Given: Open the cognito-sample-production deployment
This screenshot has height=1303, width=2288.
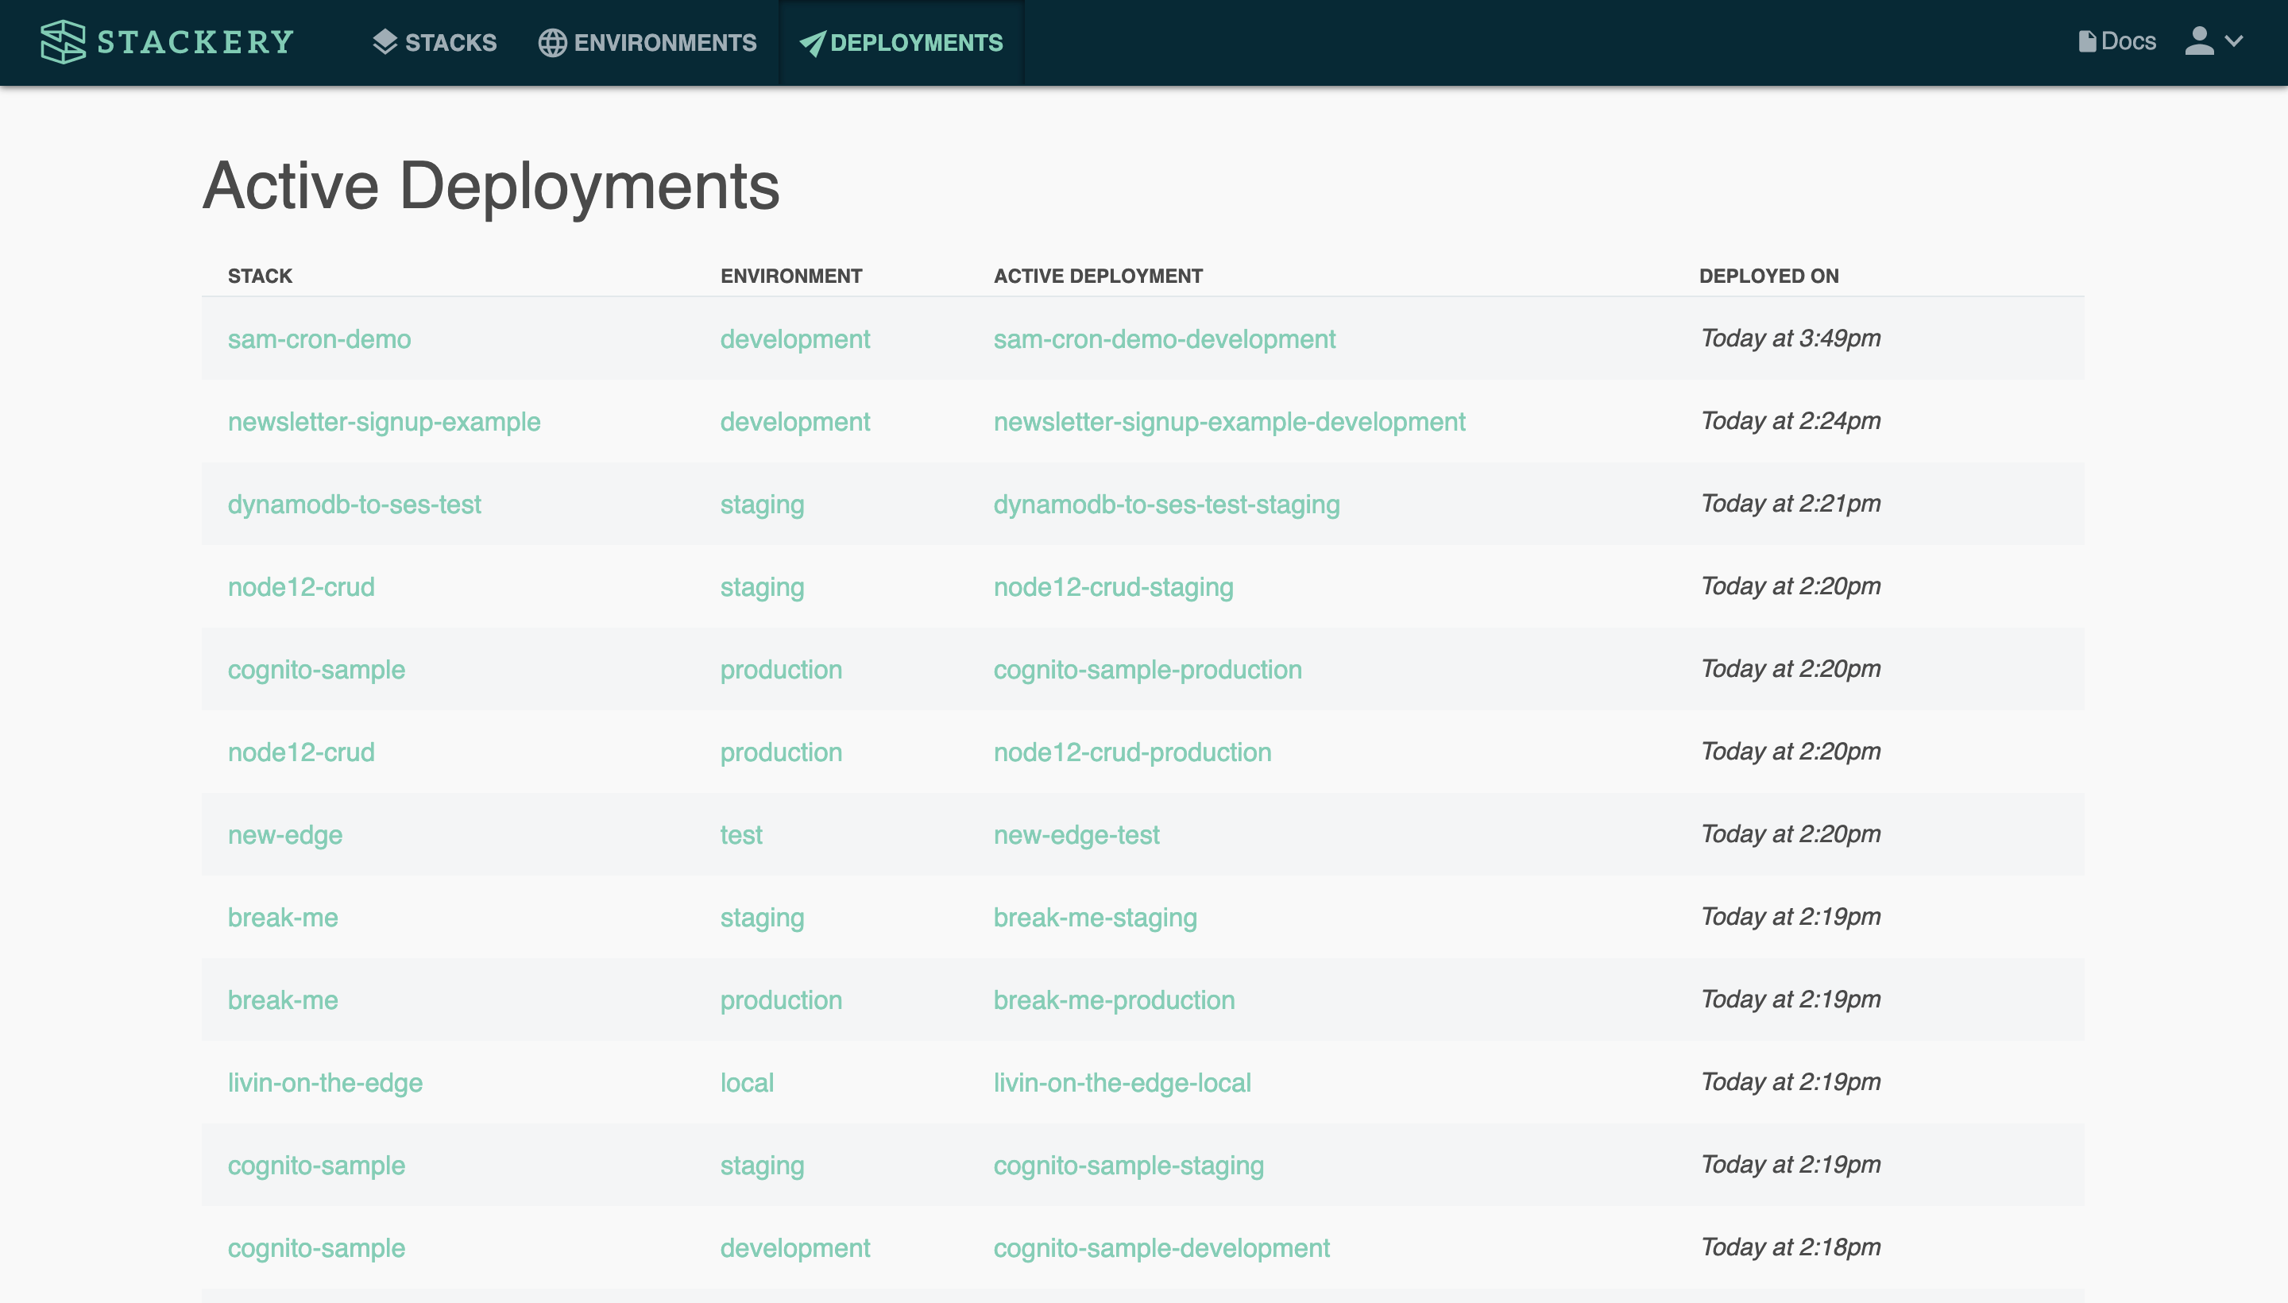Looking at the screenshot, I should pos(1147,670).
